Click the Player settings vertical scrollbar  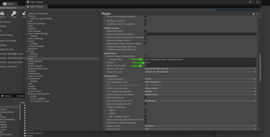[260, 68]
